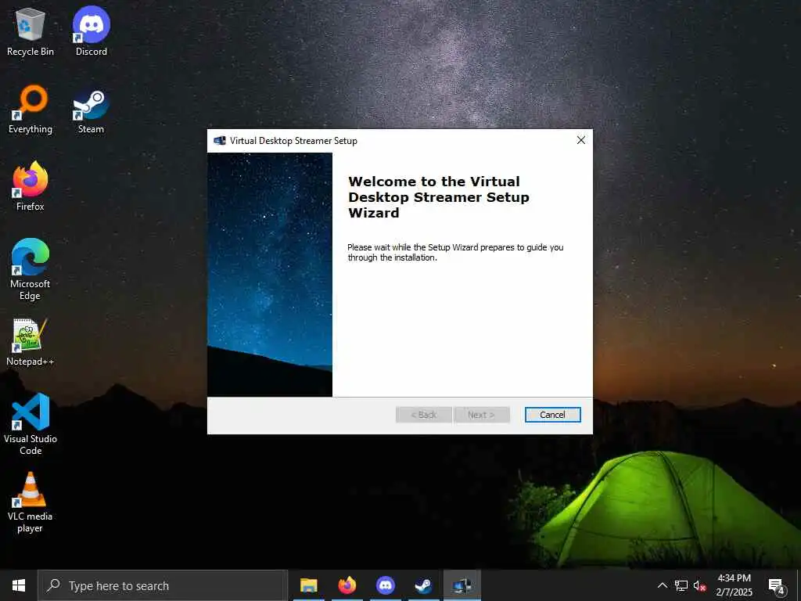The height and width of the screenshot is (601, 801).
Task: Click the 'Virtual Desktop Streamer Setup' window title
Action: click(x=293, y=141)
